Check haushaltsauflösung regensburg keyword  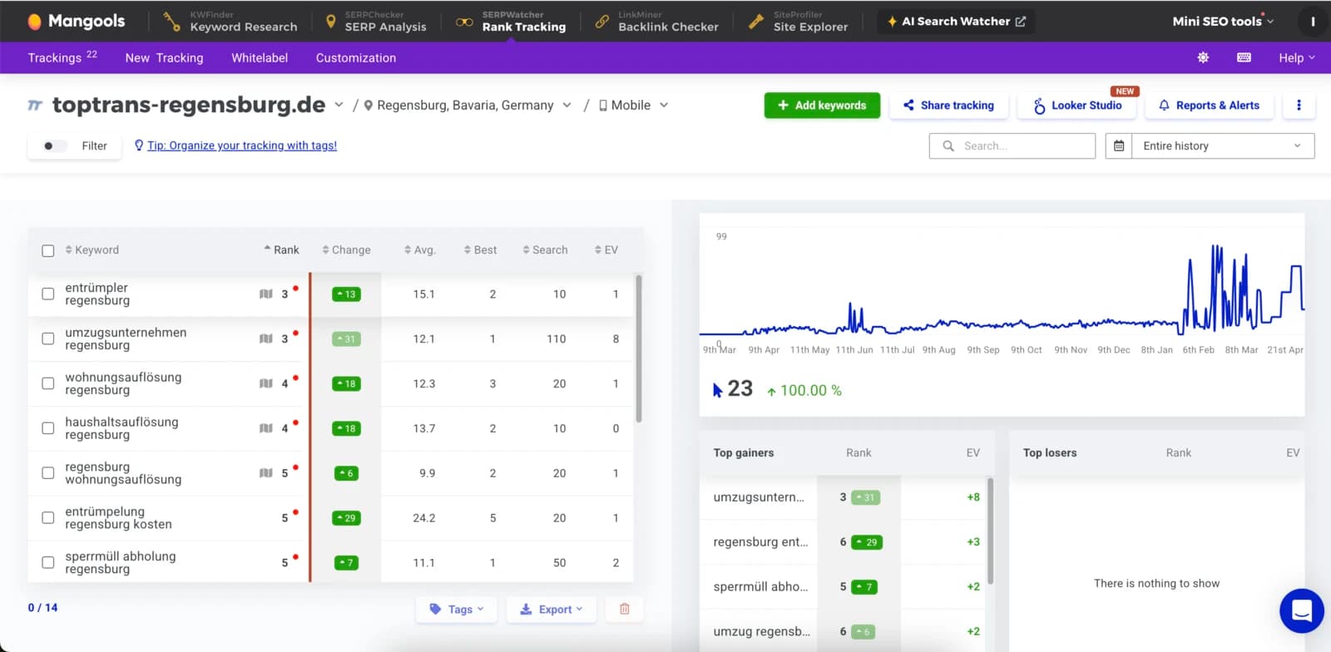tap(48, 428)
